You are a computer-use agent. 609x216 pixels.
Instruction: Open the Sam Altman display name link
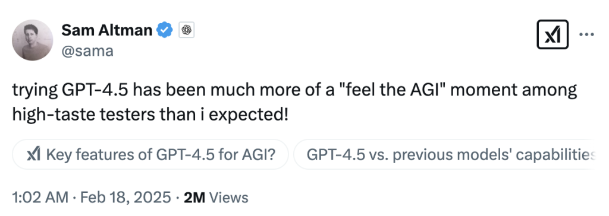pos(107,30)
